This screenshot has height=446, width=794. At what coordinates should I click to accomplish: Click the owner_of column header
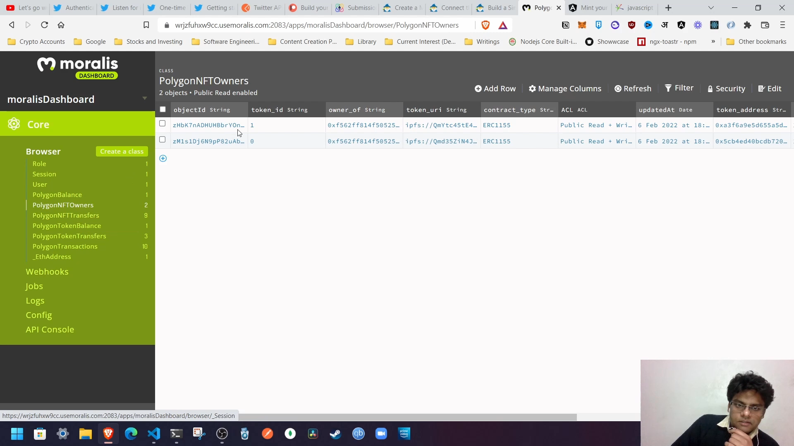[x=364, y=110]
